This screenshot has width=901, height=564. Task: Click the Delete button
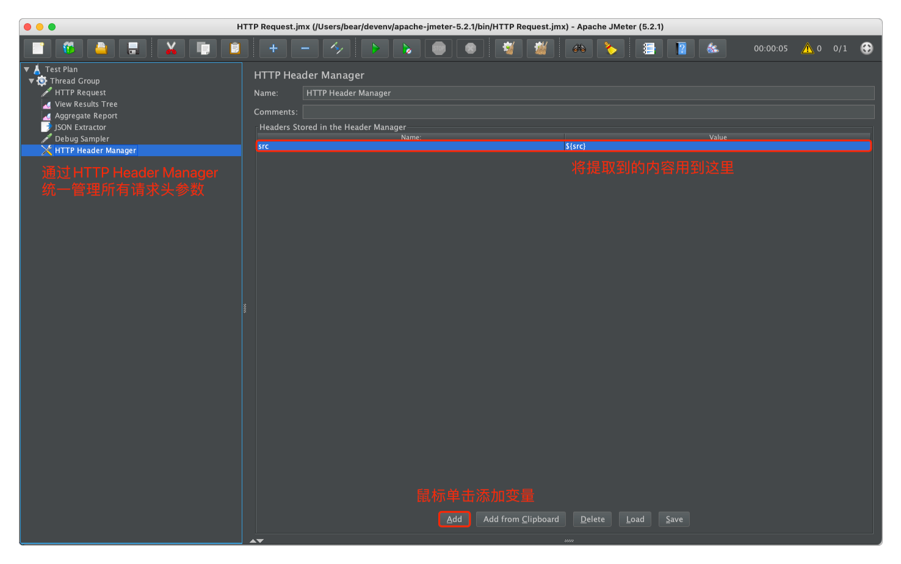tap(592, 519)
